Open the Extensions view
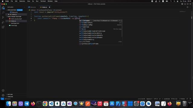The image size is (193, 108). 3,27
